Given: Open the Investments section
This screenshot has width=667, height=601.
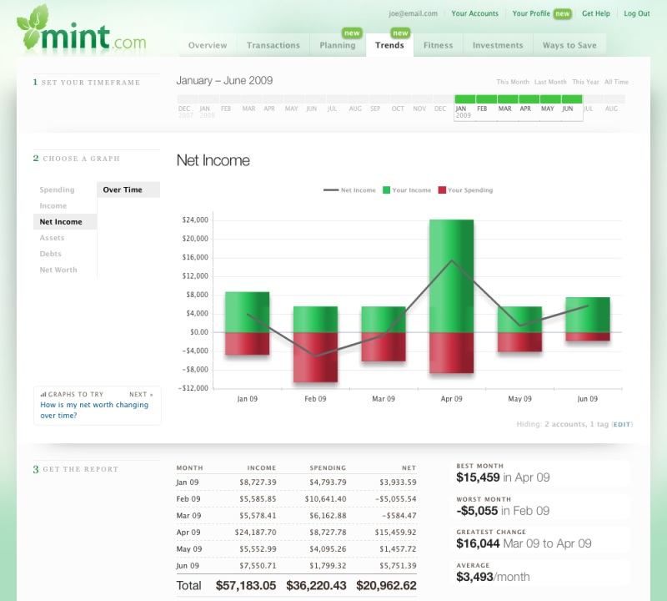Looking at the screenshot, I should click(x=497, y=46).
